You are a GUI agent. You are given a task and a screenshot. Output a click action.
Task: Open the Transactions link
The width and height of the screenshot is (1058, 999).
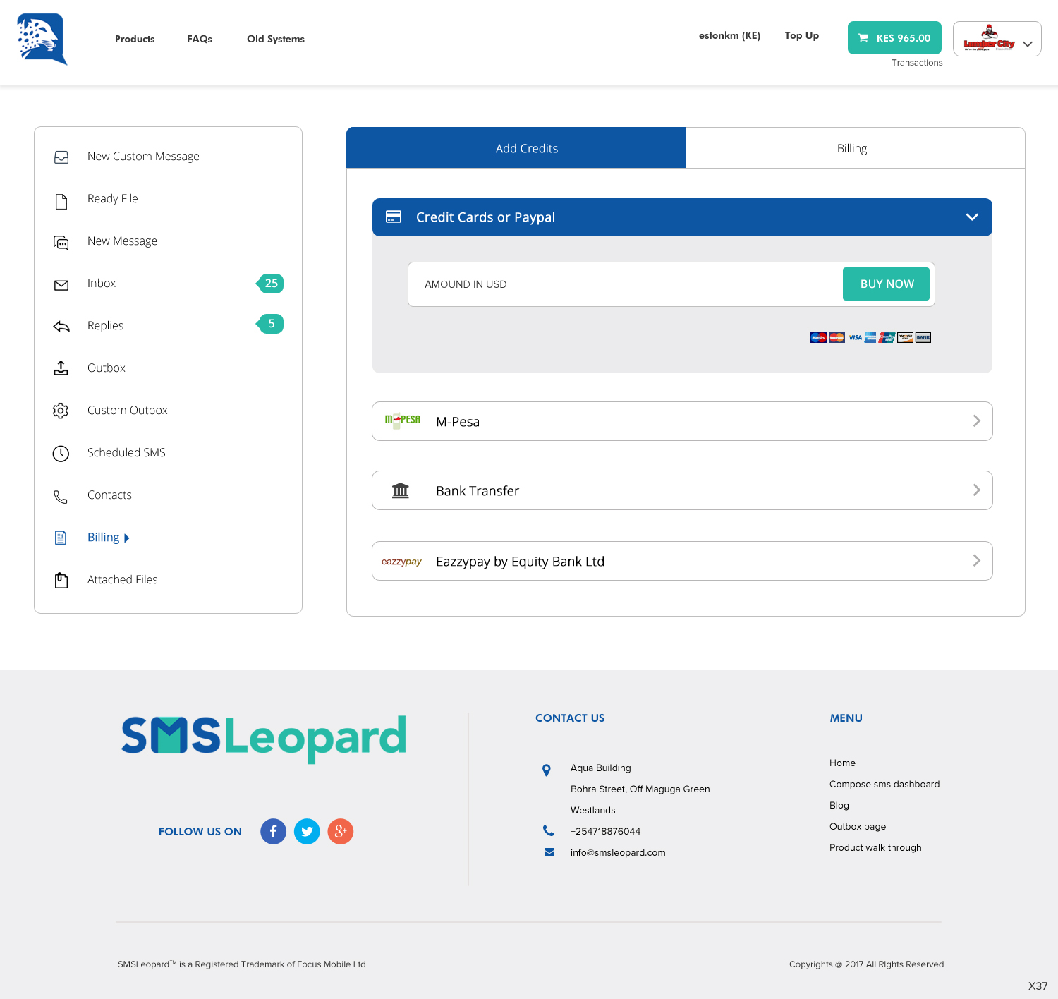pyautogui.click(x=917, y=63)
